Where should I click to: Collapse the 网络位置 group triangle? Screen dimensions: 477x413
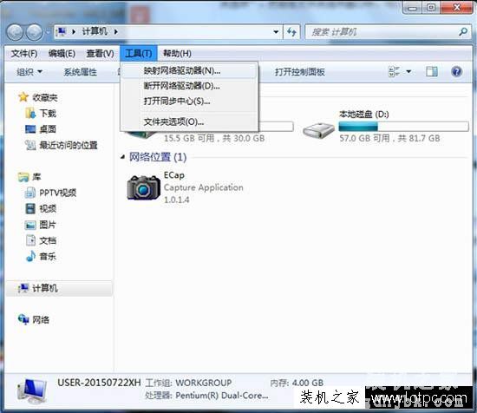click(122, 157)
